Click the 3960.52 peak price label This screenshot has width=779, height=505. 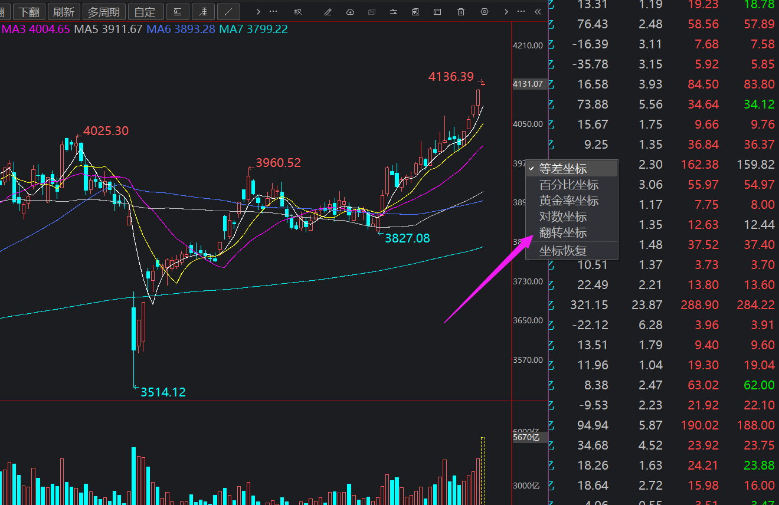tap(278, 163)
